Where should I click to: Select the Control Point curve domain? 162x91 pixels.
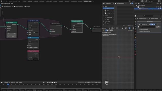click(109, 17)
